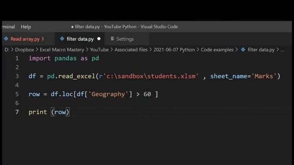Open the D: drive breadcrumb

pos(7,50)
